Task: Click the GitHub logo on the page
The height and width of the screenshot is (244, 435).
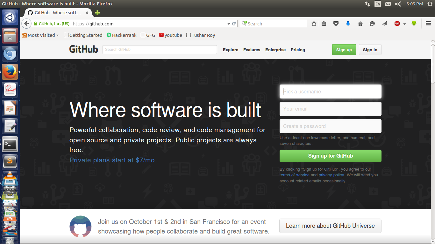Action: (x=84, y=49)
